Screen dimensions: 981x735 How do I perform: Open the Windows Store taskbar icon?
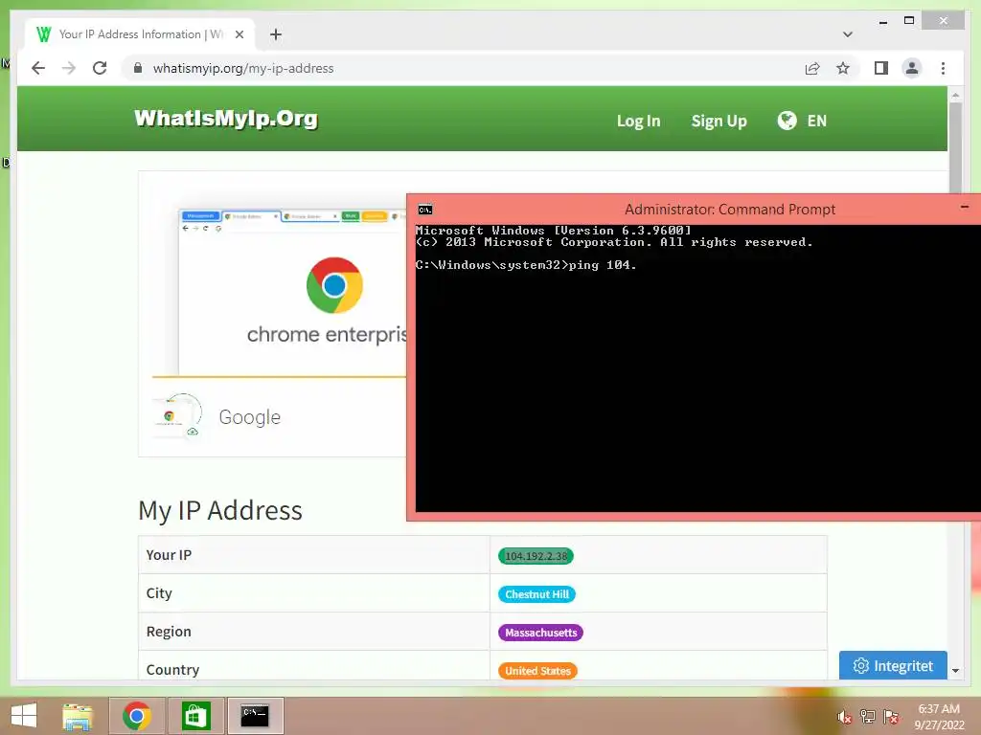click(195, 716)
